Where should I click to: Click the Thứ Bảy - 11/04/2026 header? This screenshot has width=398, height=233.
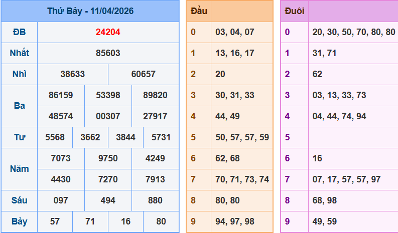pyautogui.click(x=90, y=11)
